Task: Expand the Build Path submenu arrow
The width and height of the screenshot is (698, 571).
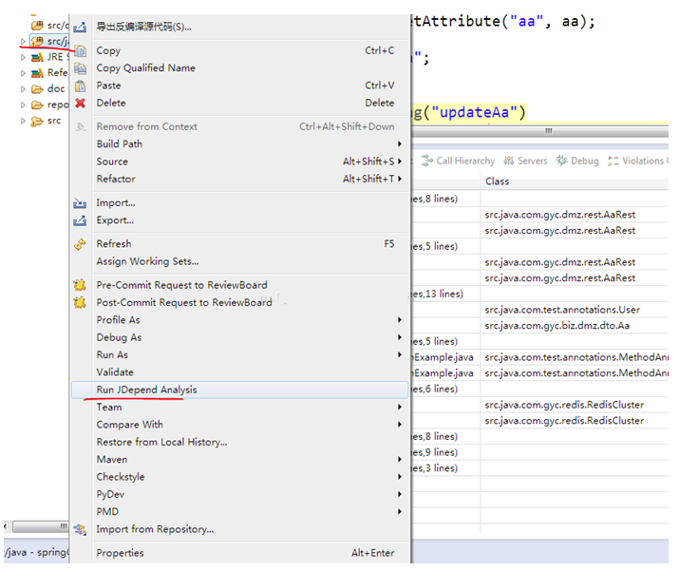Action: (x=400, y=143)
